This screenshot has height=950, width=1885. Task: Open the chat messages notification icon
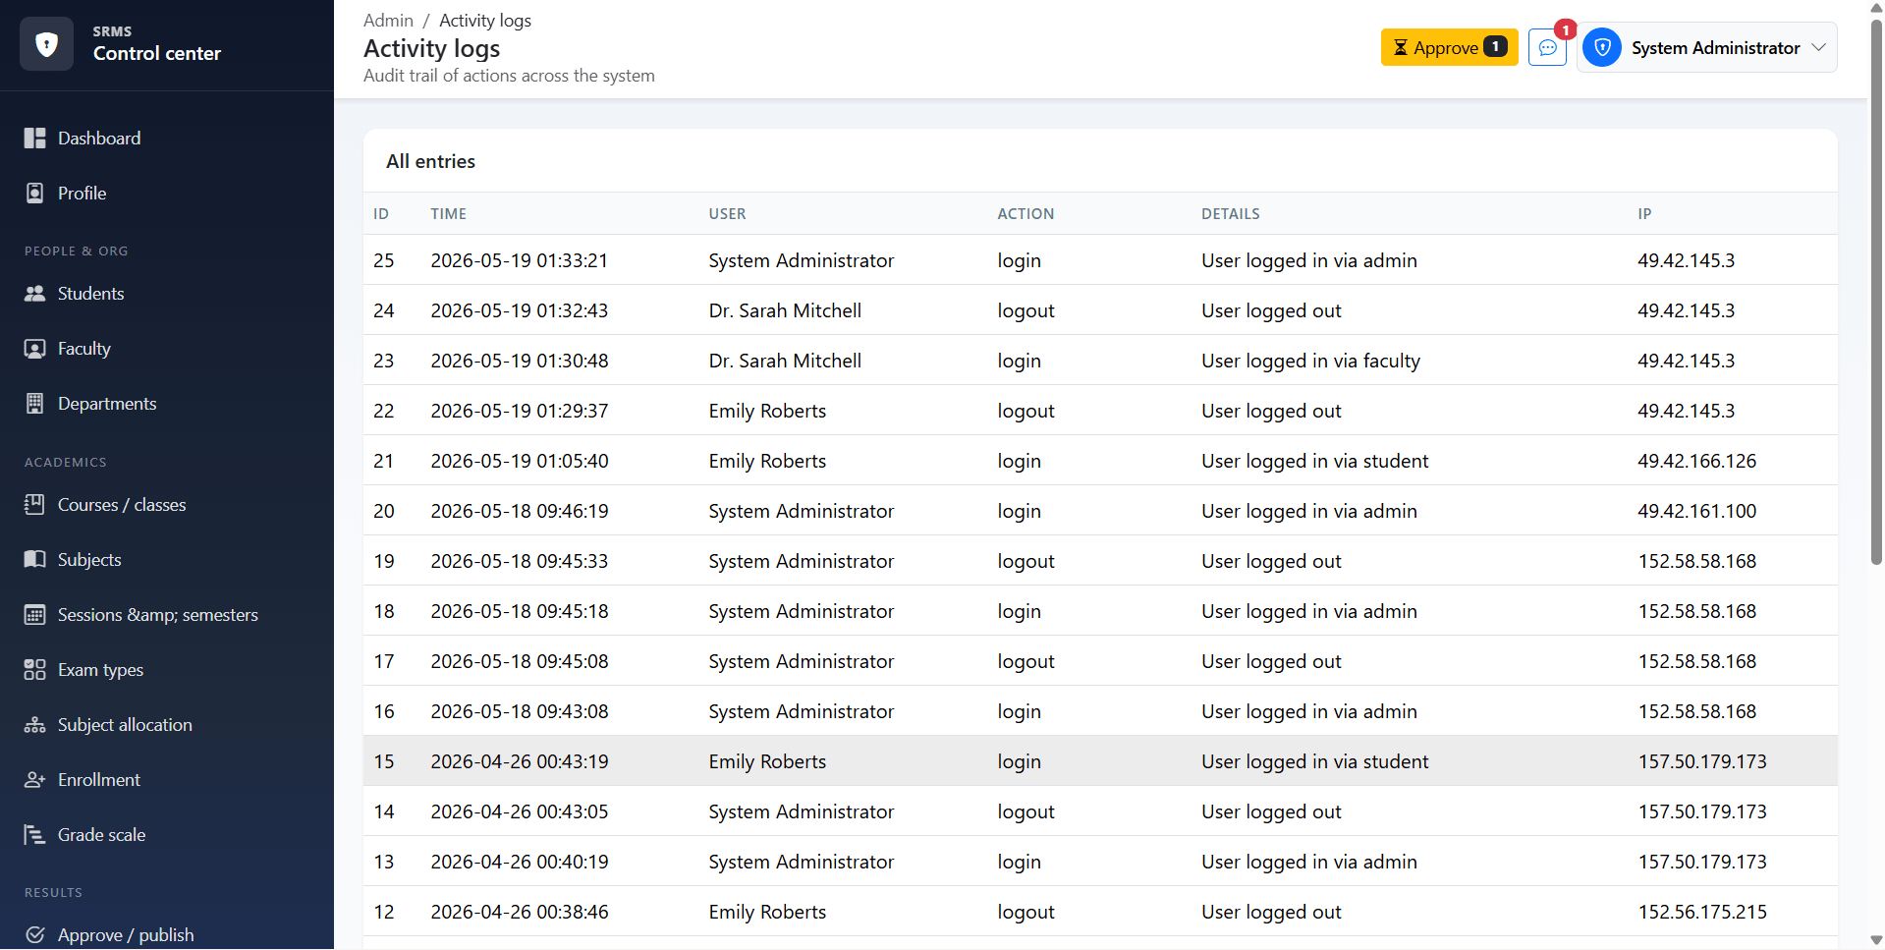coord(1547,47)
